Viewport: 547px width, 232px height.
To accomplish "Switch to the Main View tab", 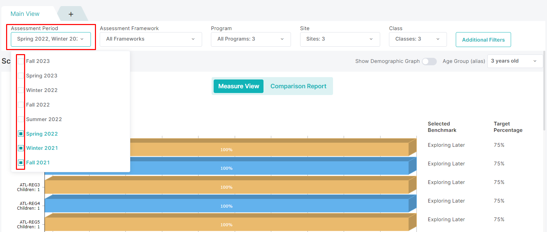I will (x=25, y=14).
